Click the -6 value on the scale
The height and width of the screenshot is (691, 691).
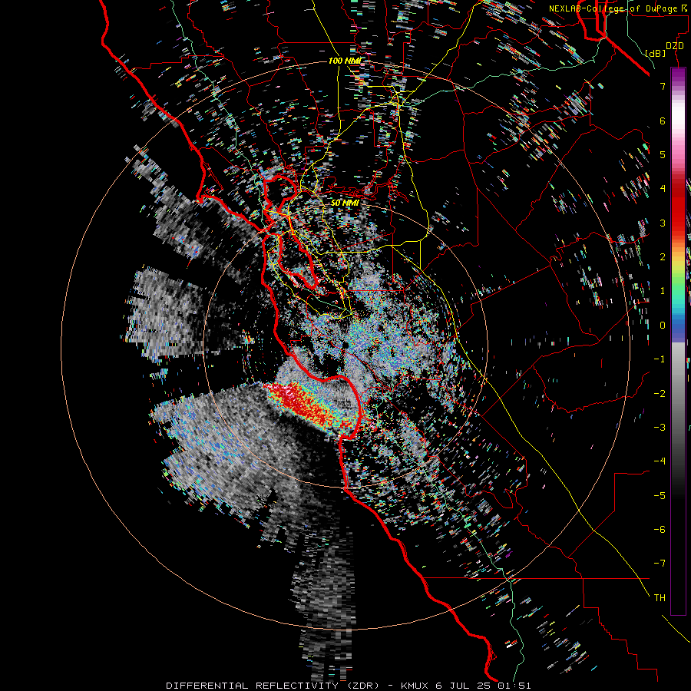coord(660,529)
